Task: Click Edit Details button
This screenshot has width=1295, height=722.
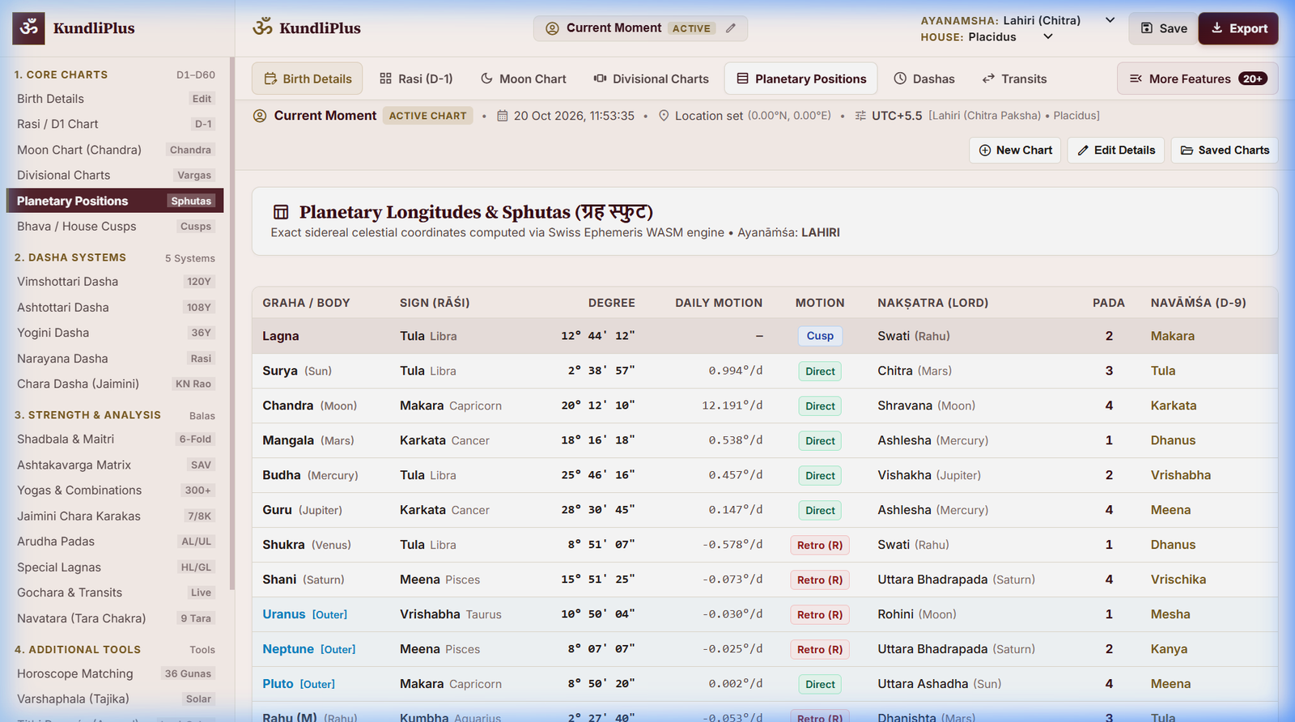Action: click(x=1116, y=151)
